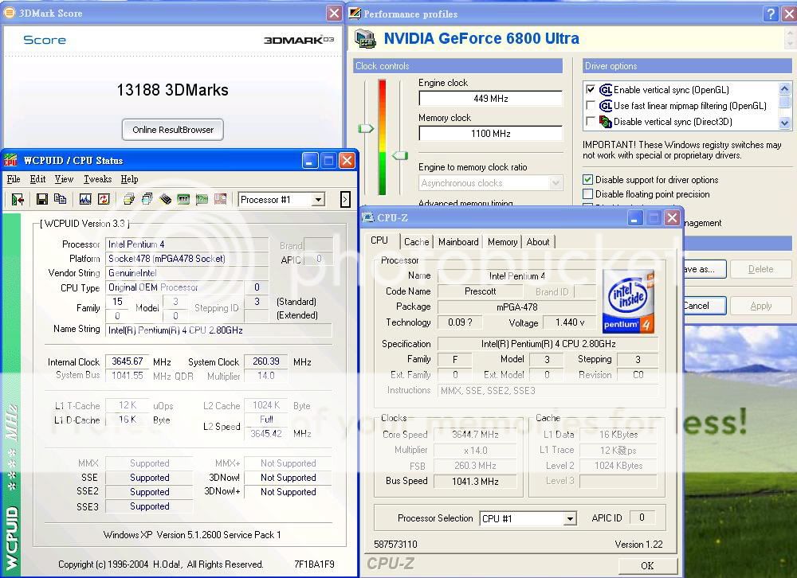The width and height of the screenshot is (797, 578).
Task: Enable Use fast linear mipmap filtering option
Action: click(x=591, y=106)
